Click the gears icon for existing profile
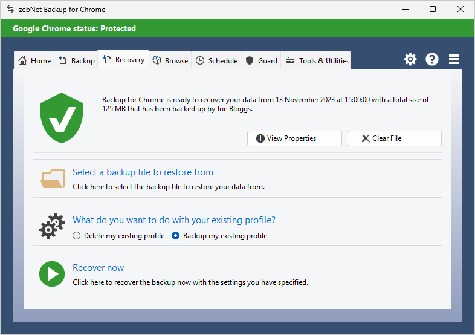 [52, 227]
